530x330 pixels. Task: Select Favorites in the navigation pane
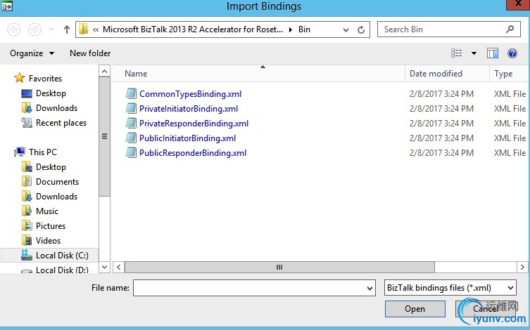click(45, 78)
